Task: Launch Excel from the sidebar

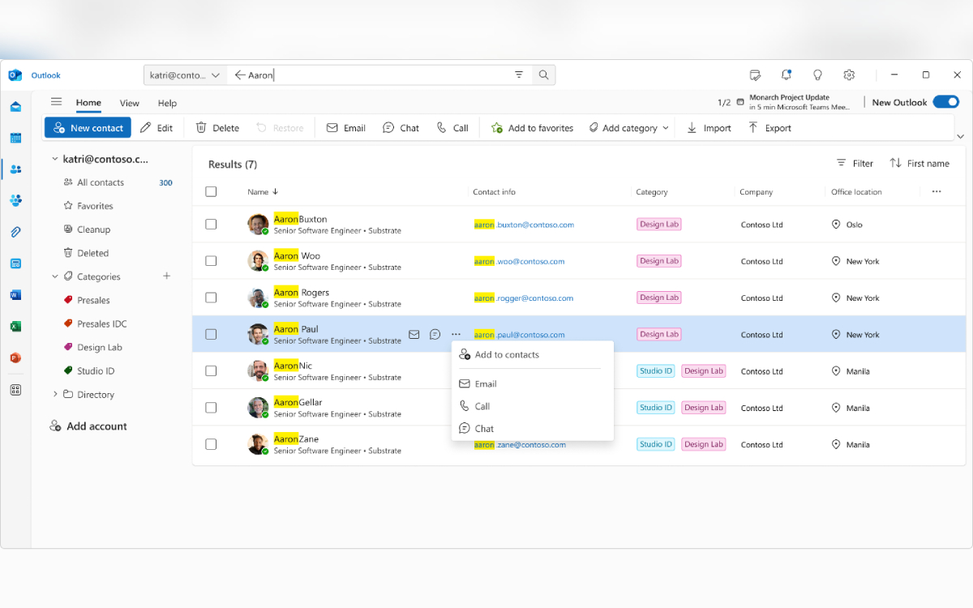Action: click(16, 326)
